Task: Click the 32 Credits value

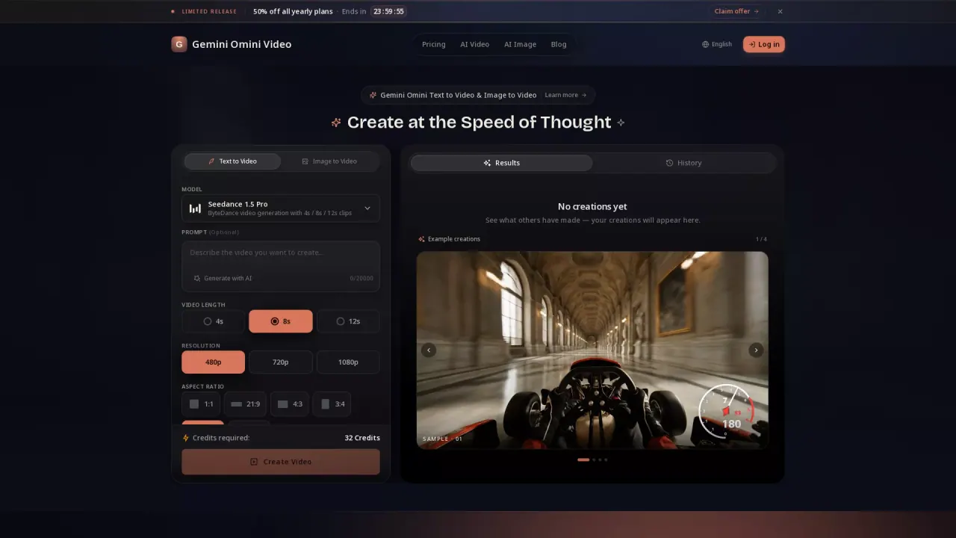Action: click(362, 438)
